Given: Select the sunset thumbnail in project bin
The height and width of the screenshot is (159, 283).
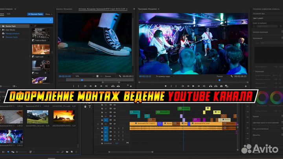Looking at the screenshot, I should click(x=64, y=117).
